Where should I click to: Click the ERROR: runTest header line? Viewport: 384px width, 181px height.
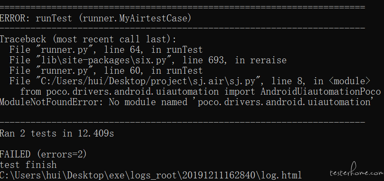pyautogui.click(x=95, y=18)
